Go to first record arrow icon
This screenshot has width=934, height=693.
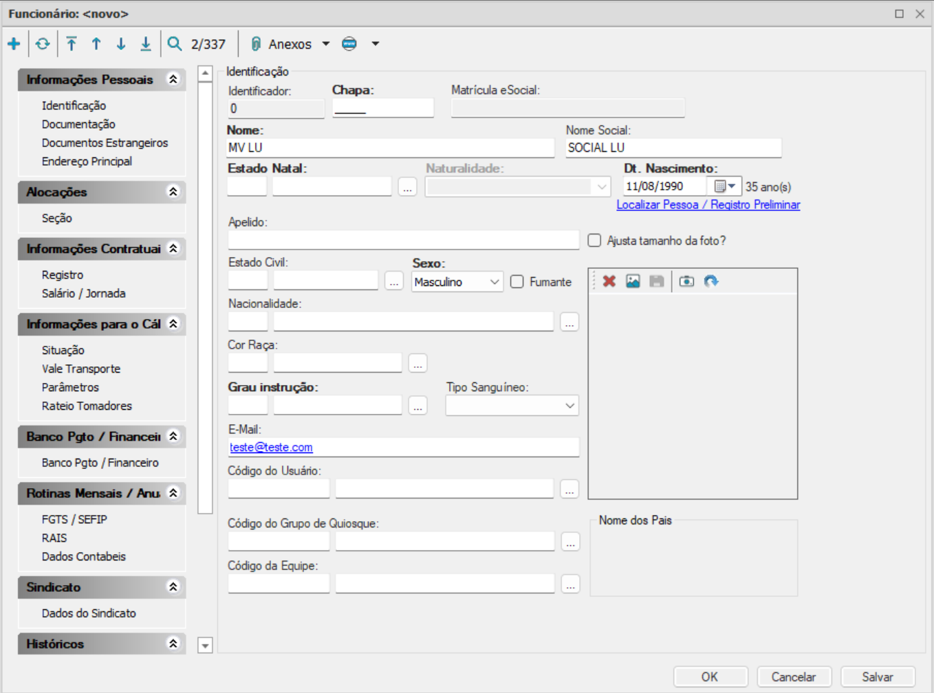(x=72, y=44)
